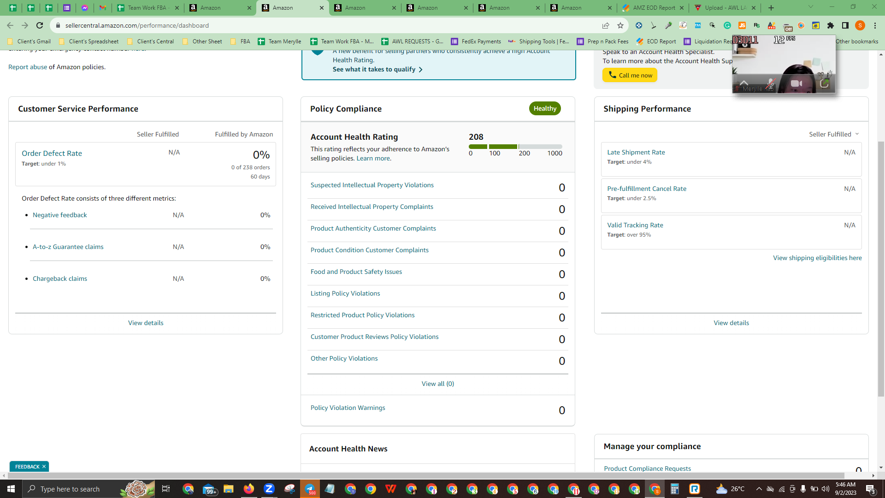Screen dimensions: 885x498
Task: Close the AMZ EOD Report tab
Action: point(682,8)
